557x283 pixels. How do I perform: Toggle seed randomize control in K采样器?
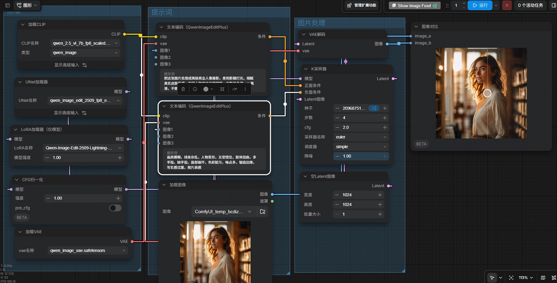374,108
